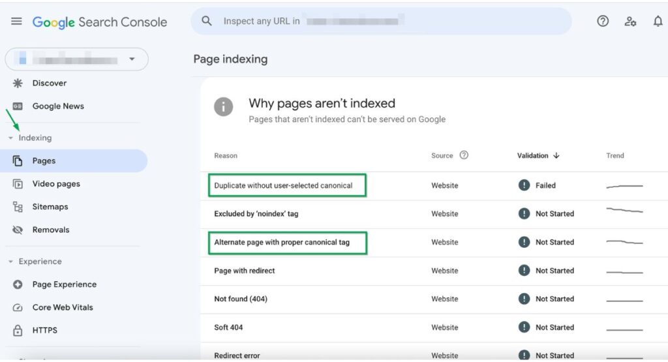668x362 pixels.
Task: Click the info icon beside Why pages aren't indexed
Action: pos(223,106)
